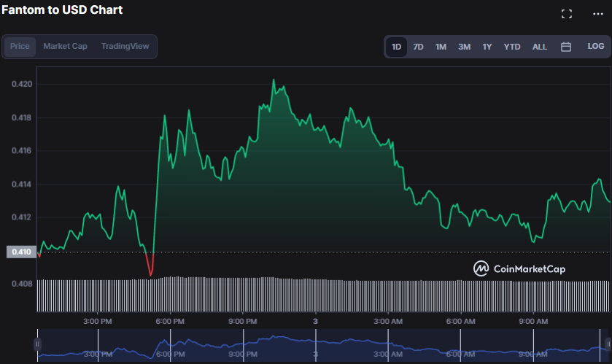
Task: Switch to the TradingView tab
Action: pyautogui.click(x=125, y=47)
